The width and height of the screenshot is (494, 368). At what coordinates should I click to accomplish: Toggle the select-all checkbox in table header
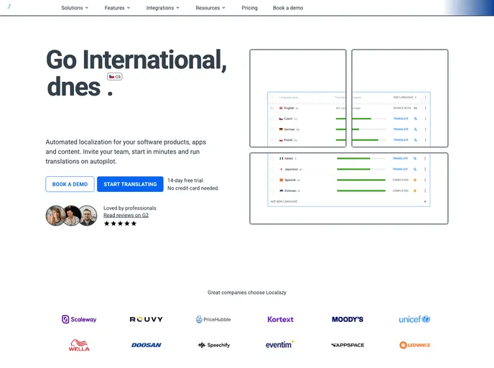point(271,96)
